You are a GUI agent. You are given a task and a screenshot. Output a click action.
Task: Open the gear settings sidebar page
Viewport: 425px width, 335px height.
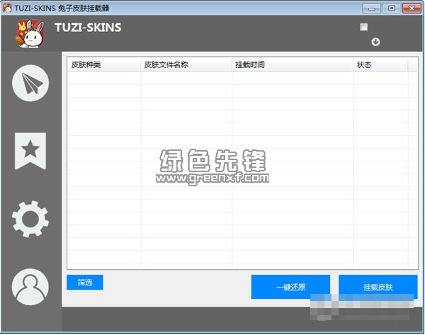pyautogui.click(x=30, y=219)
